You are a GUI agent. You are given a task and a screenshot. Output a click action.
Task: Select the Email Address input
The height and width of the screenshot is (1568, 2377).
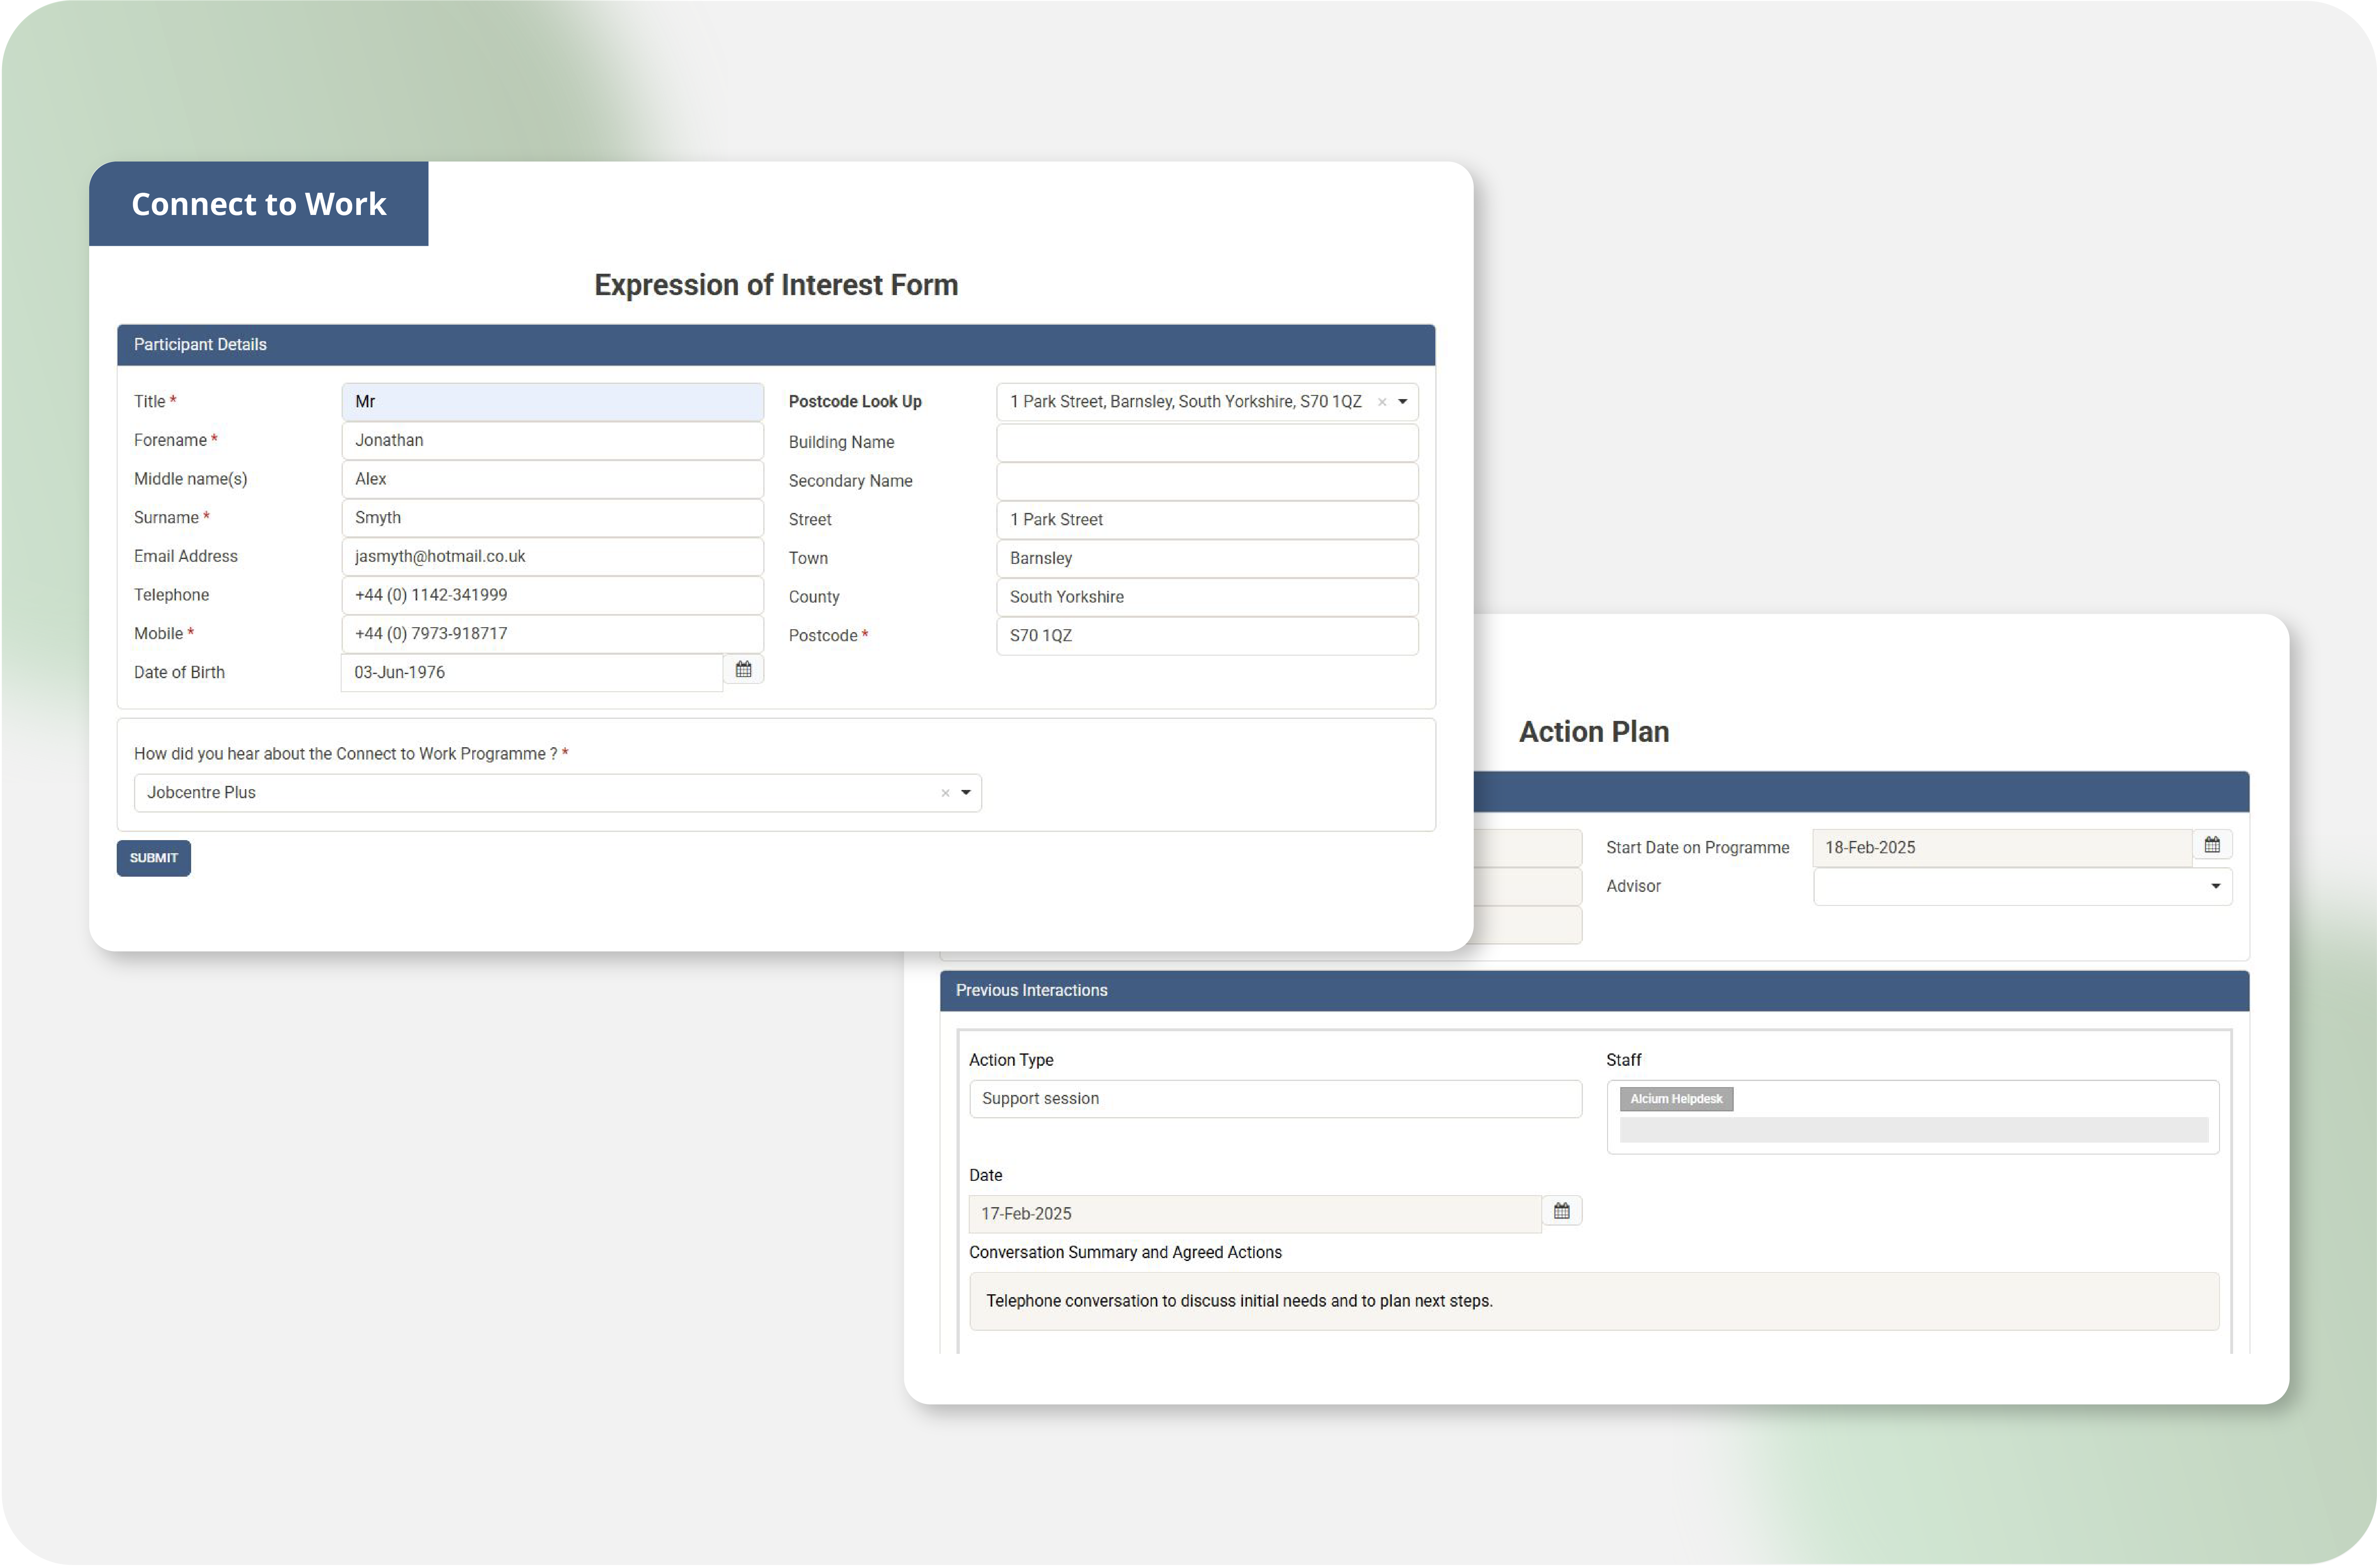(552, 557)
